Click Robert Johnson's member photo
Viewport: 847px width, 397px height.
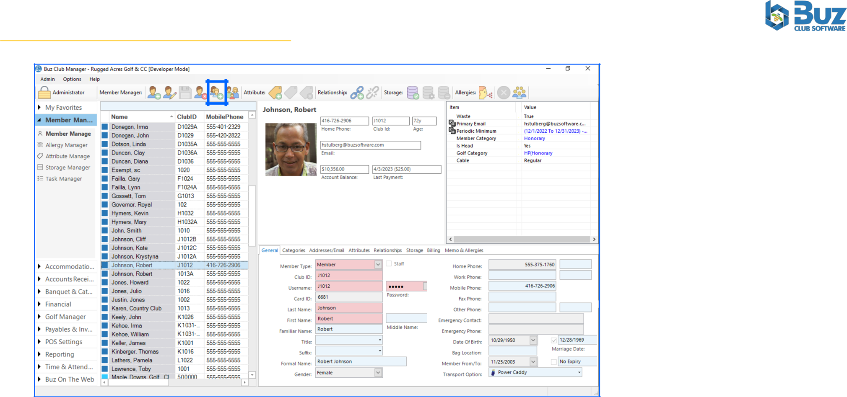pyautogui.click(x=291, y=150)
